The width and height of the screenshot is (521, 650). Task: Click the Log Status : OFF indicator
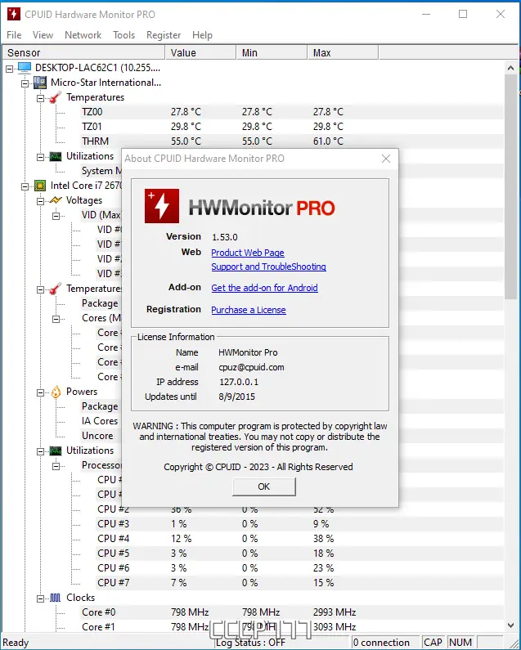click(x=250, y=643)
